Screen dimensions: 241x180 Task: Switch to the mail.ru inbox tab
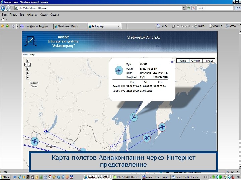pyautogui.click(x=36, y=26)
